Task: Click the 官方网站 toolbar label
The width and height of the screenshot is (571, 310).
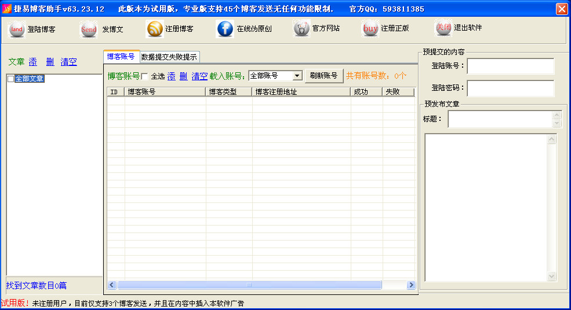Action: [x=326, y=28]
